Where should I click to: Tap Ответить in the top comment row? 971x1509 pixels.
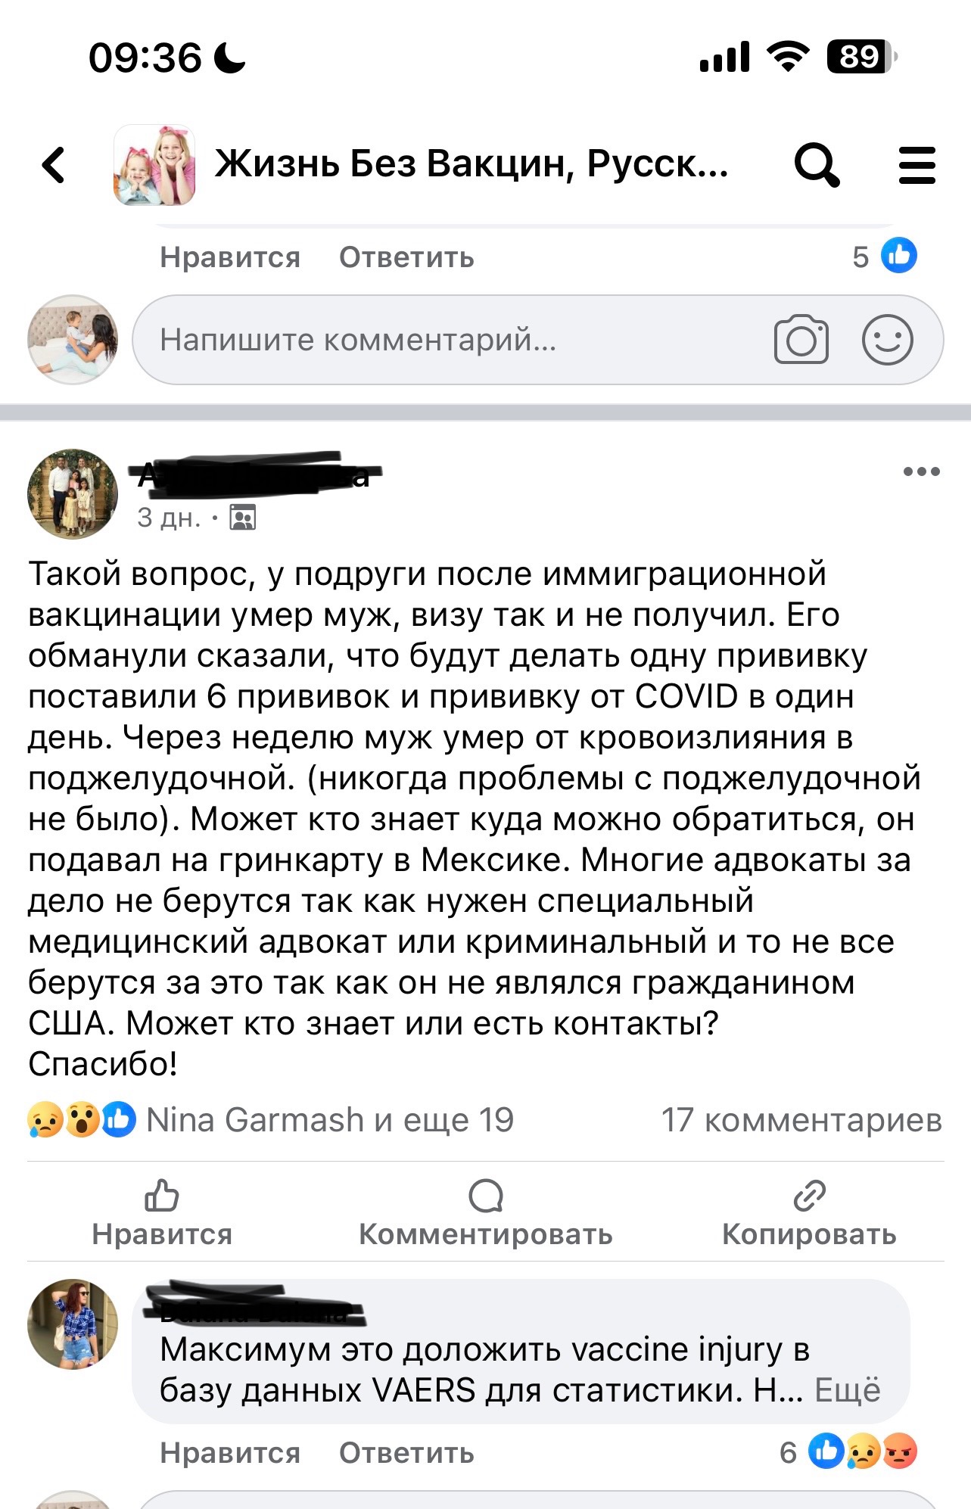coord(406,257)
